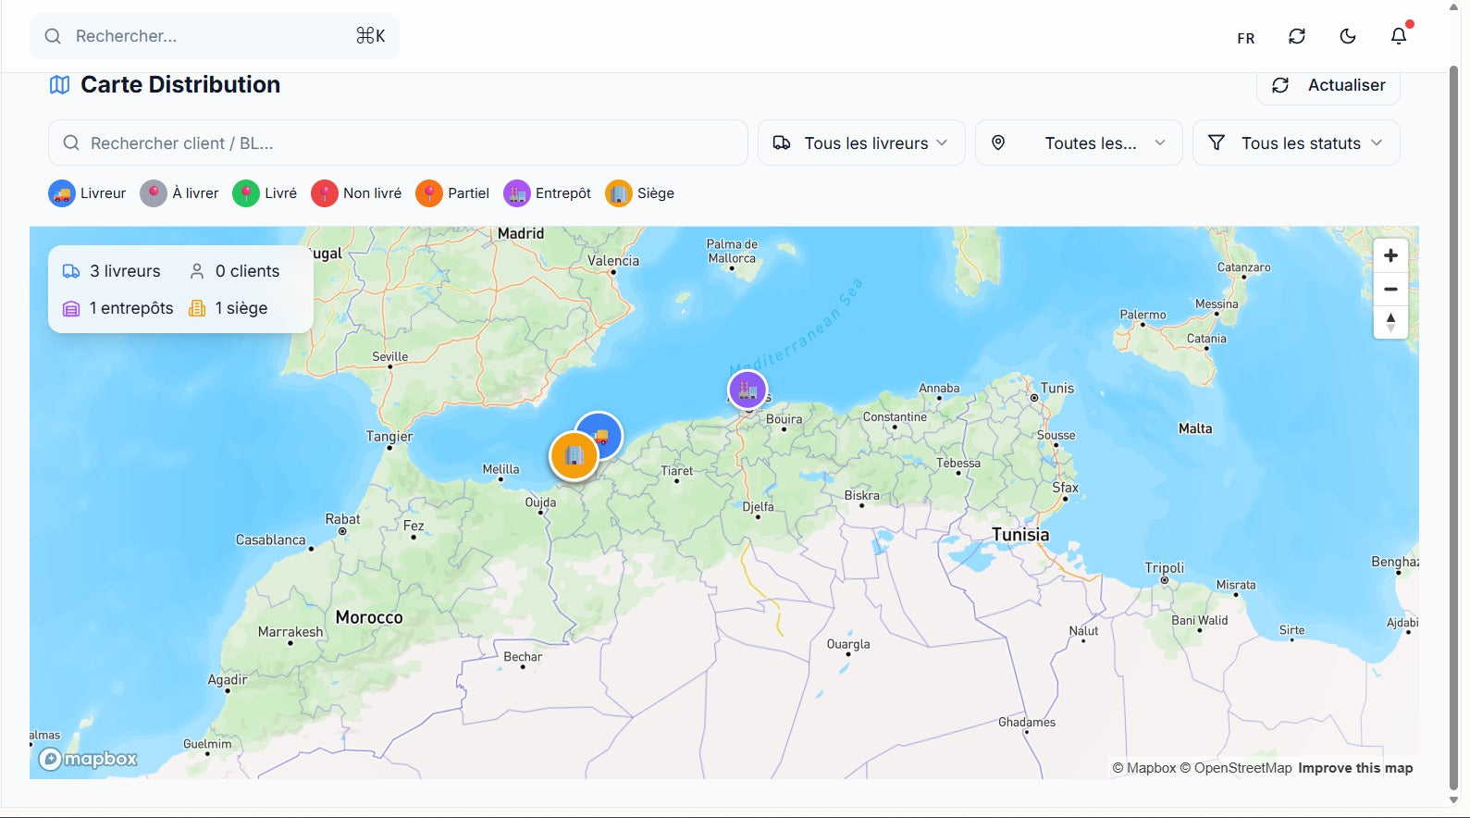
Task: Open the Tous les livreurs dropdown
Action: pos(860,143)
